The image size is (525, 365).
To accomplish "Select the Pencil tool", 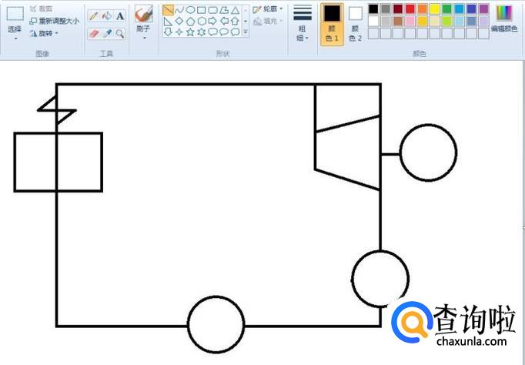I will click(x=93, y=15).
